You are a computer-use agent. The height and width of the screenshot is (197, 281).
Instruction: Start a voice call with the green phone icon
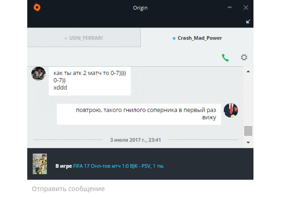[x=225, y=58]
